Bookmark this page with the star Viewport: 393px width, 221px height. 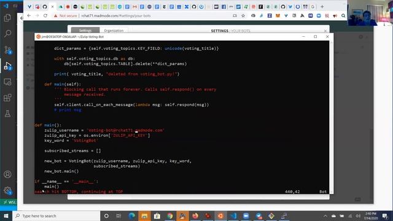(x=243, y=15)
